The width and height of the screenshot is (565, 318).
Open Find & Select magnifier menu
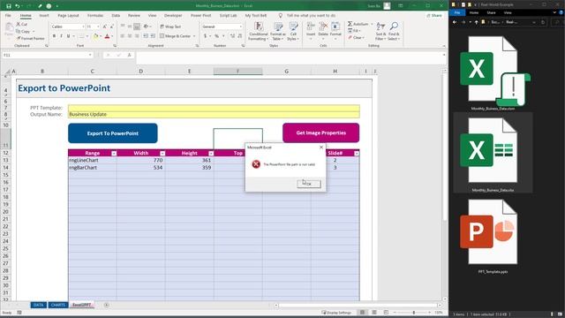pyautogui.click(x=394, y=31)
